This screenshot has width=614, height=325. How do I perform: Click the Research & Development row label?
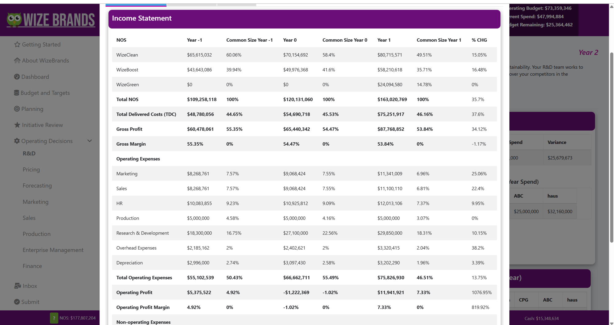pos(142,233)
